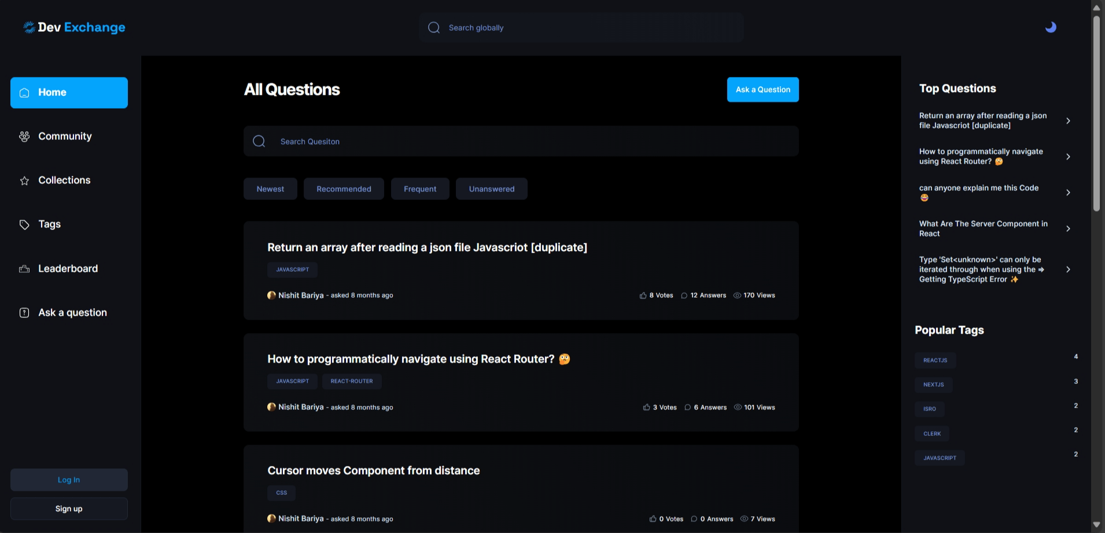Screen dimensions: 1105x533
Task: Open chevron for Server Component in React question
Action: (x=1068, y=229)
